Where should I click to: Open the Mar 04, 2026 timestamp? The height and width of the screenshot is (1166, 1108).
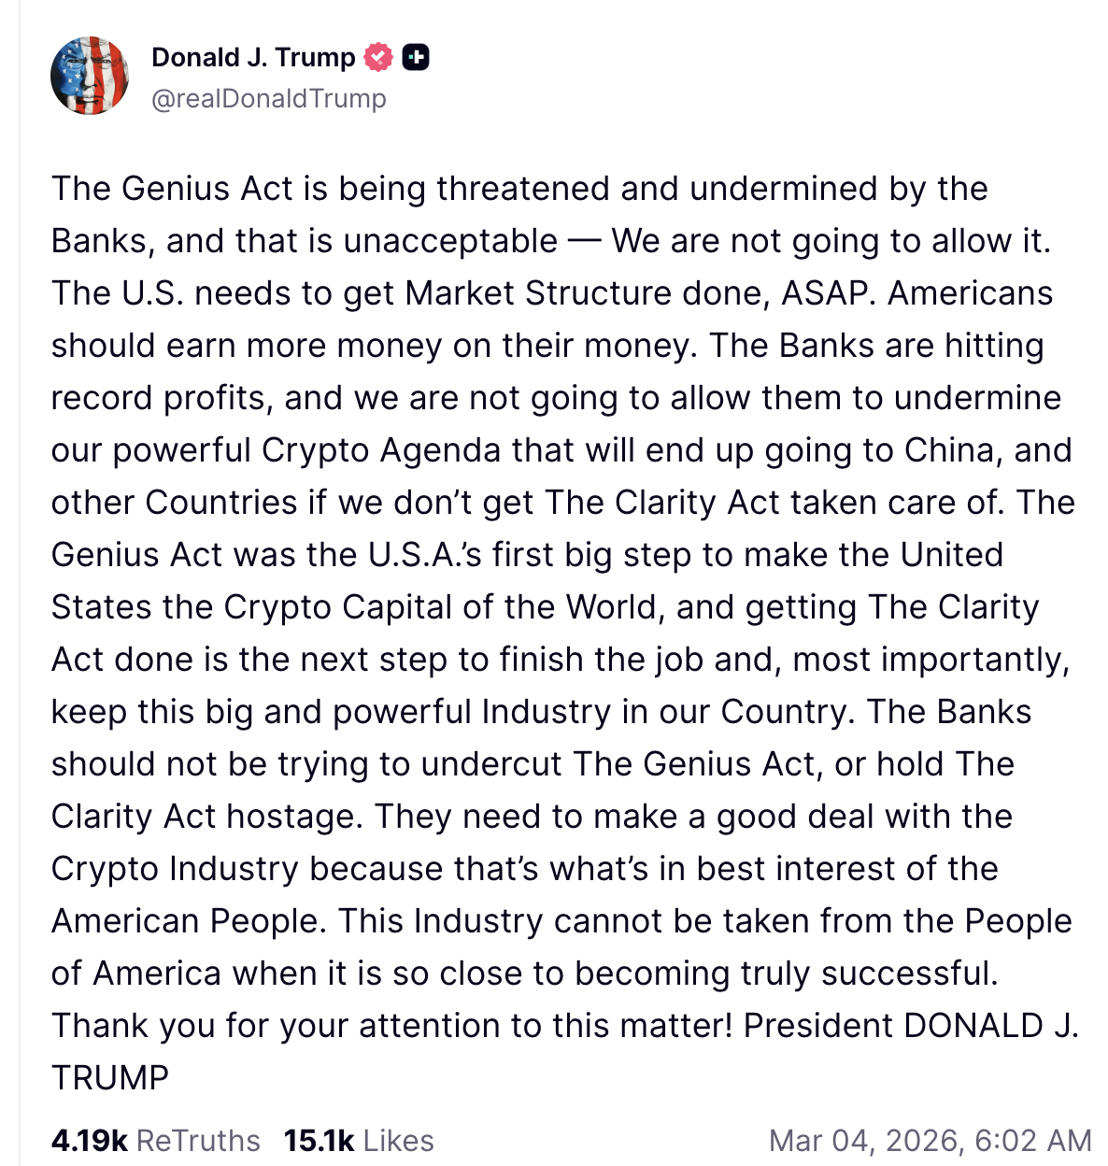930,1141
